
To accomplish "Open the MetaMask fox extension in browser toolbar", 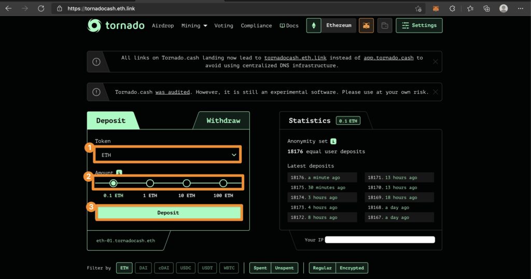I will pos(436,9).
